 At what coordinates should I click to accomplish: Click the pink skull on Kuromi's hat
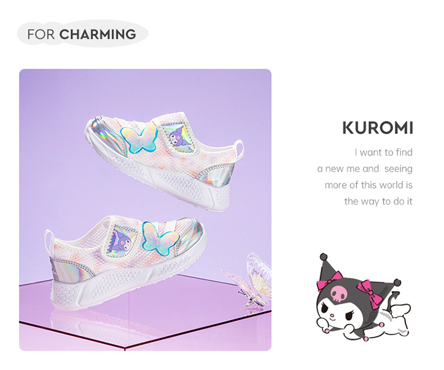(x=337, y=294)
